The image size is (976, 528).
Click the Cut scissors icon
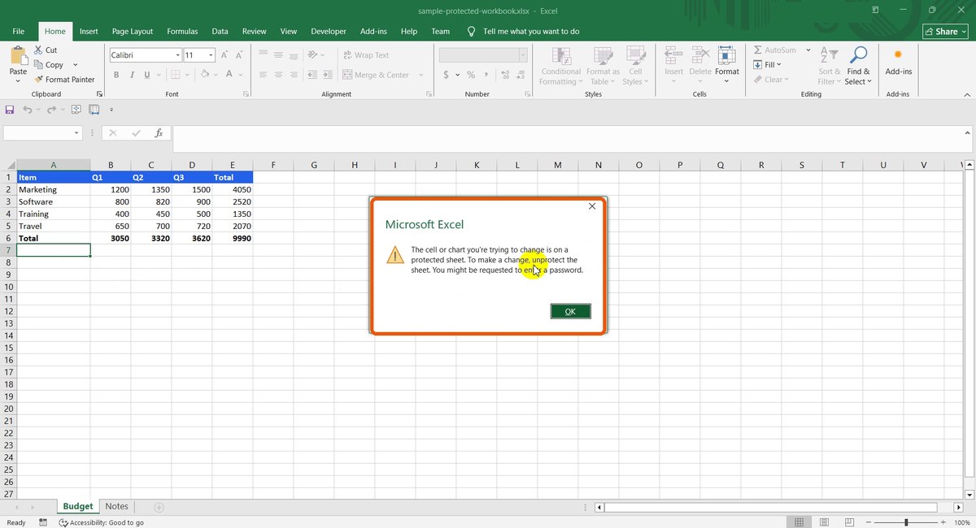38,50
